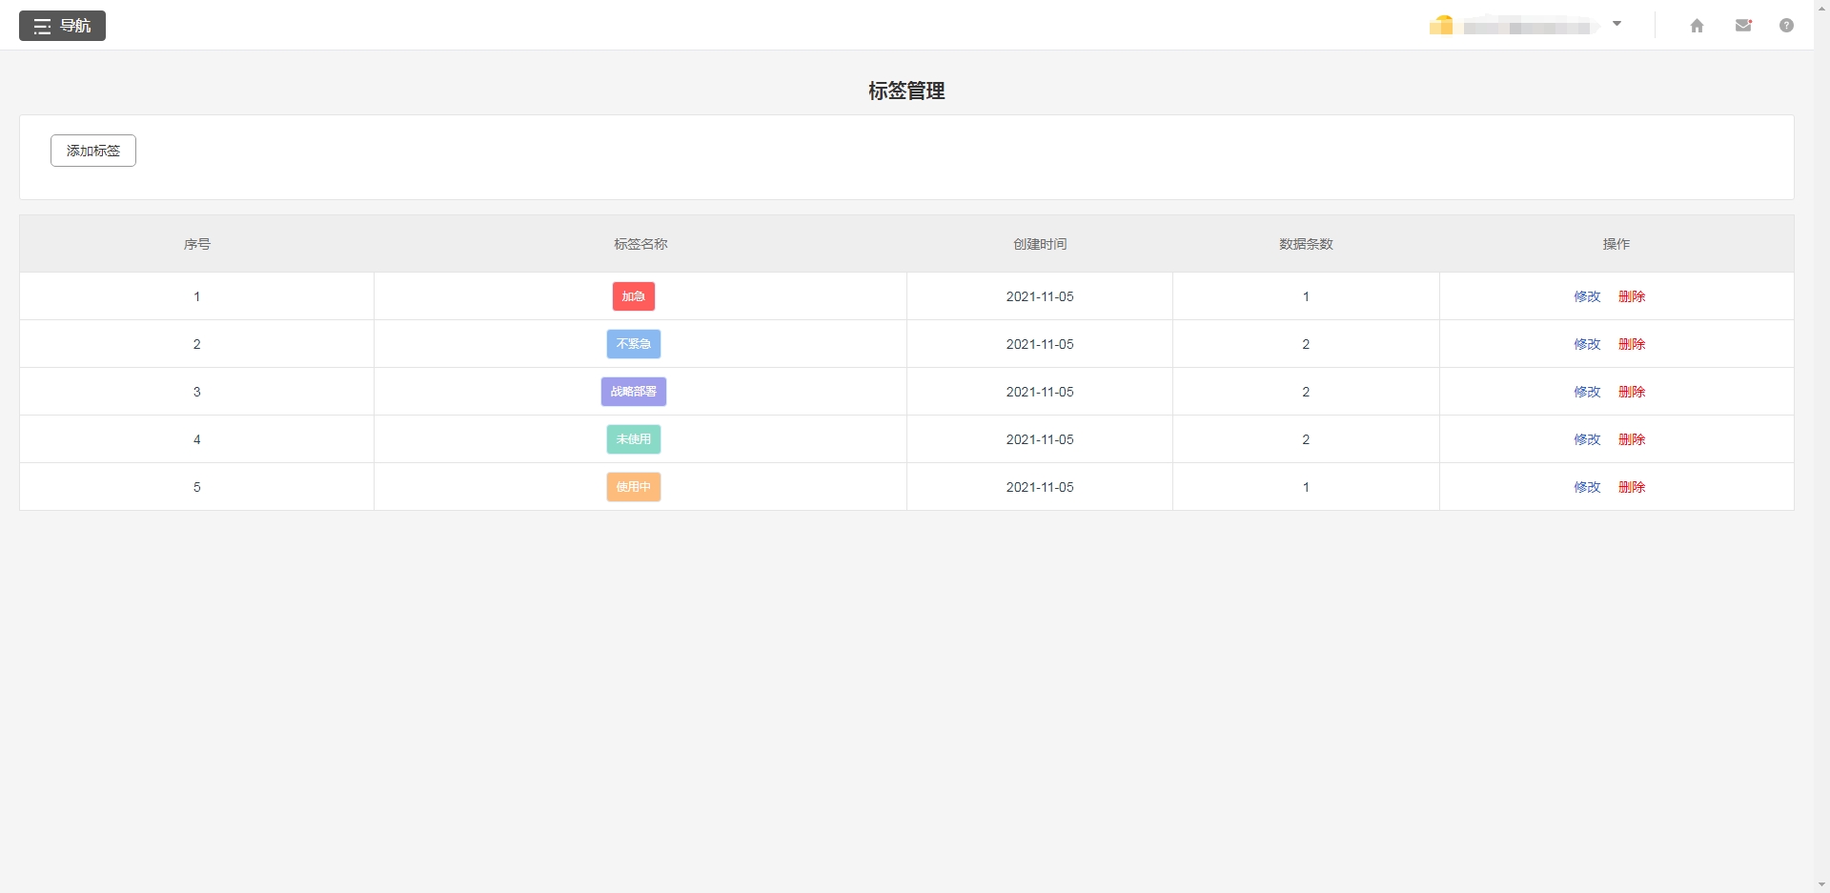
Task: Return to home via the house icon
Action: pyautogui.click(x=1698, y=26)
